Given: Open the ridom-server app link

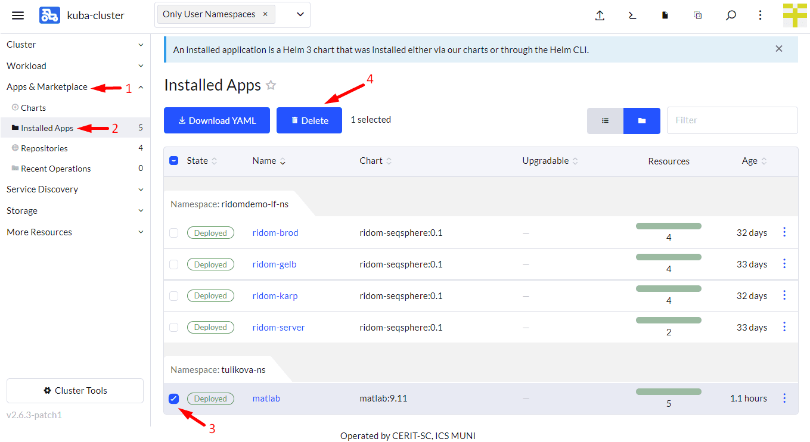Looking at the screenshot, I should tap(278, 328).
